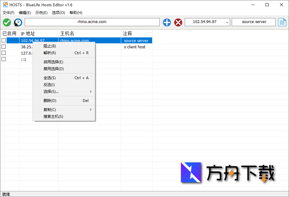
Task: Open the 102.54.94.97 IP address dropdown
Action: [226, 22]
